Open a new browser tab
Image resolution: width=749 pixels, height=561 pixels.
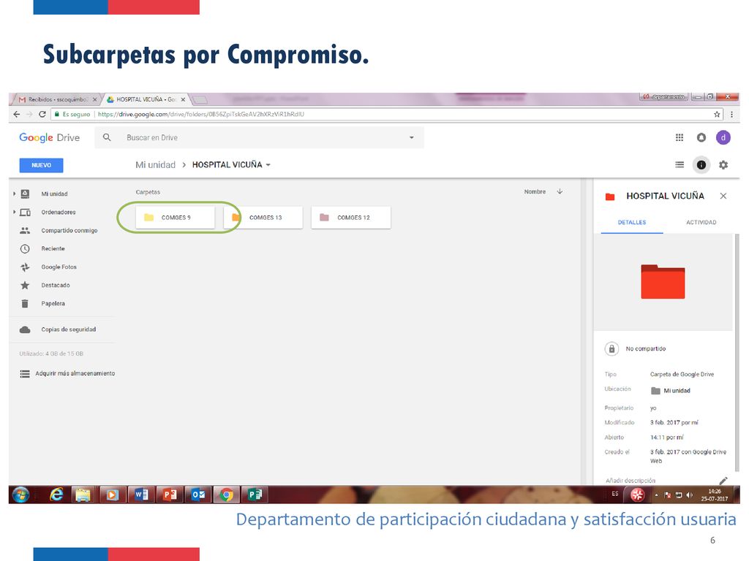(x=200, y=99)
